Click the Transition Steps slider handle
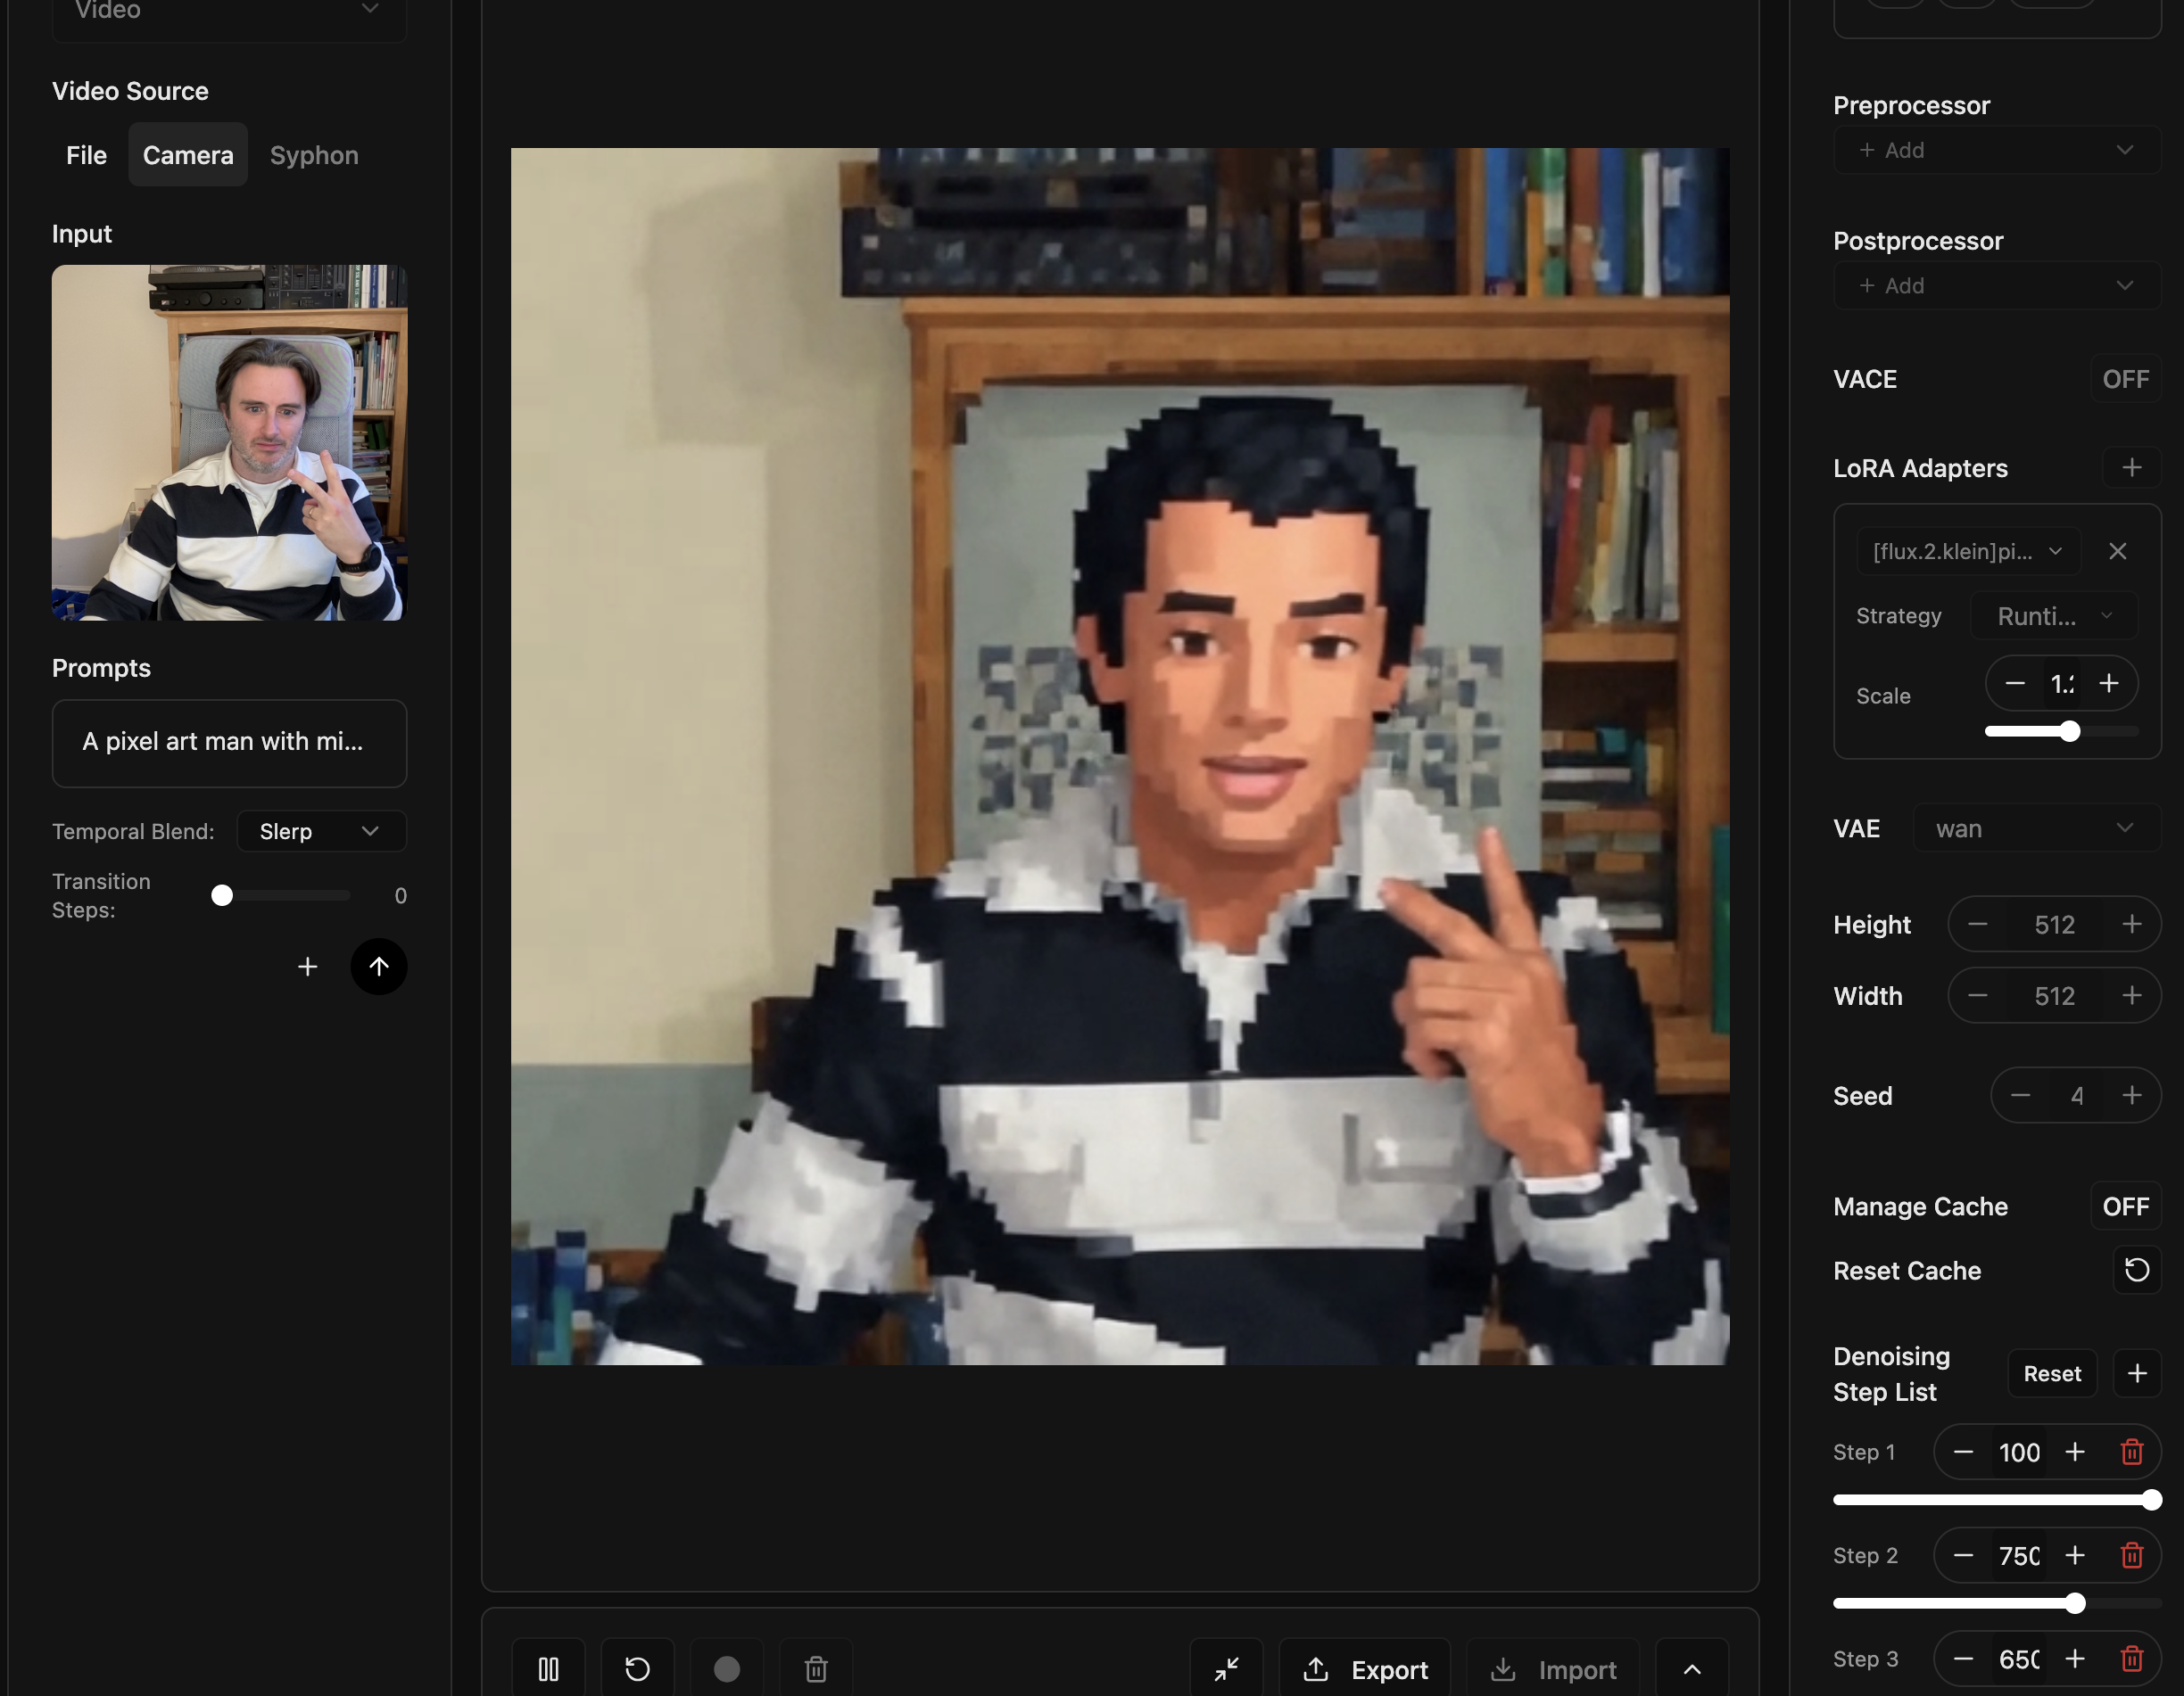Screen dimensions: 2184x1696 [x=222, y=894]
